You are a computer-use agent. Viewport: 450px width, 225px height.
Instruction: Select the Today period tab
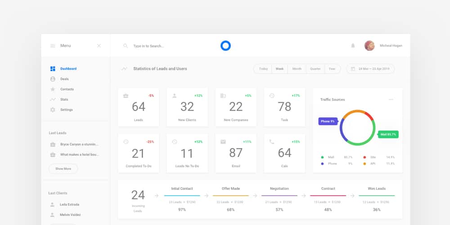(x=263, y=69)
